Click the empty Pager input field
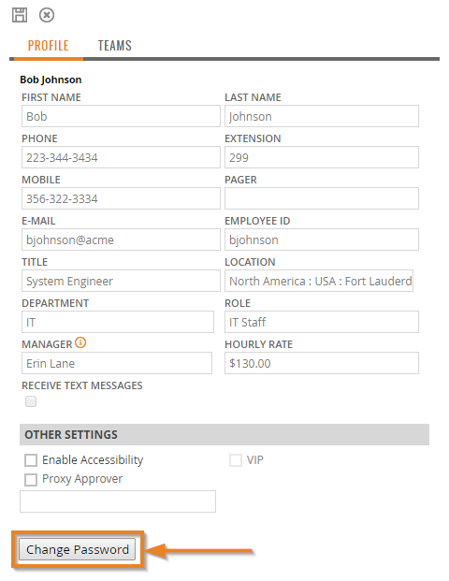Image resolution: width=449 pixels, height=581 pixels. pyautogui.click(x=322, y=198)
